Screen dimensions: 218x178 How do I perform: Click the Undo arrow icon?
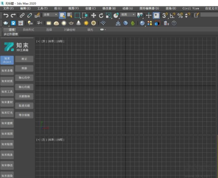coord(6,15)
